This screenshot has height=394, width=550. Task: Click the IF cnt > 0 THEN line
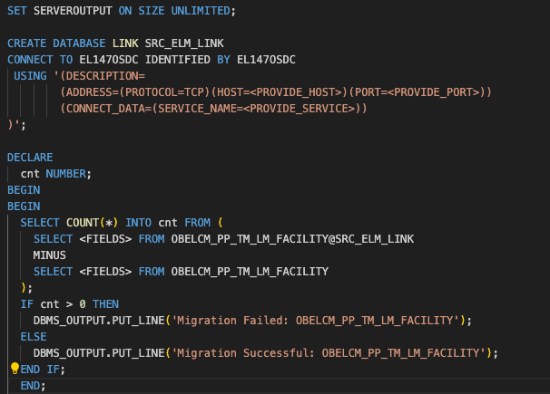(69, 303)
